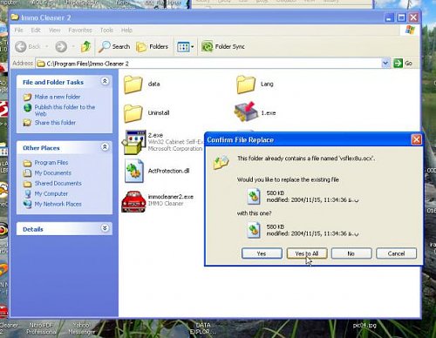The width and height of the screenshot is (436, 338).
Task: Open Shared Documents link
Action: [x=58, y=184]
